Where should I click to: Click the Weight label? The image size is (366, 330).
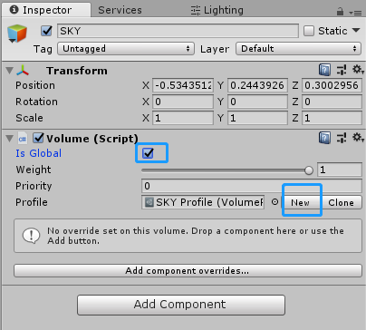coord(34,170)
